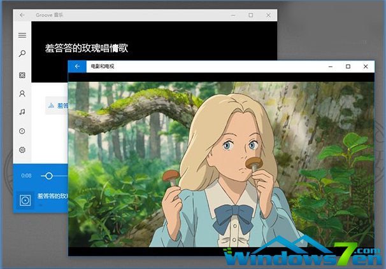Click the search icon in Groove sidebar
386x269 pixels.
pyautogui.click(x=22, y=53)
